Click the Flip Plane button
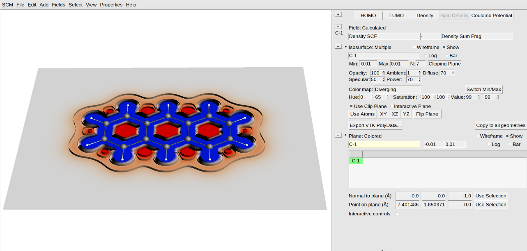Viewport: 527px width, 251px height. coord(427,114)
